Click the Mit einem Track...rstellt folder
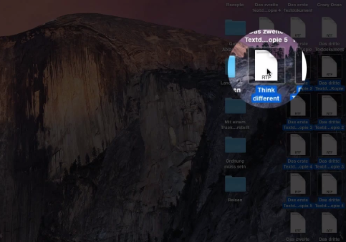Image resolution: width=346 pixels, height=242 pixels. point(235,106)
